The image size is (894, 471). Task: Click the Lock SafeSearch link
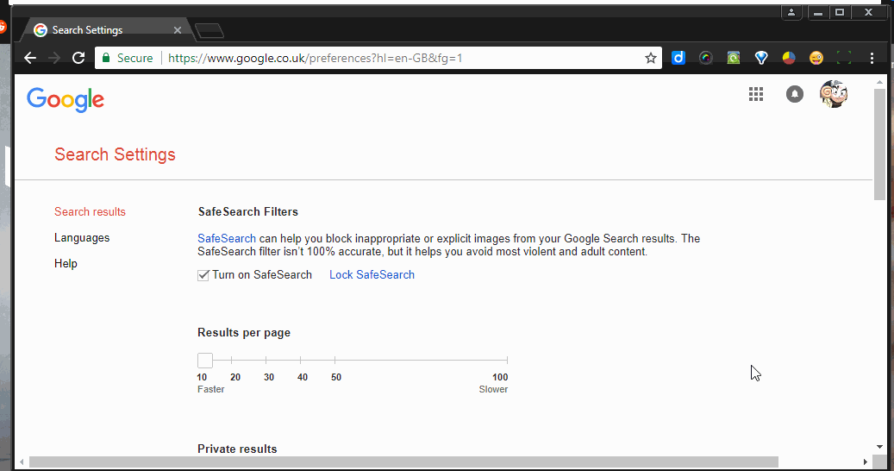[x=372, y=275]
